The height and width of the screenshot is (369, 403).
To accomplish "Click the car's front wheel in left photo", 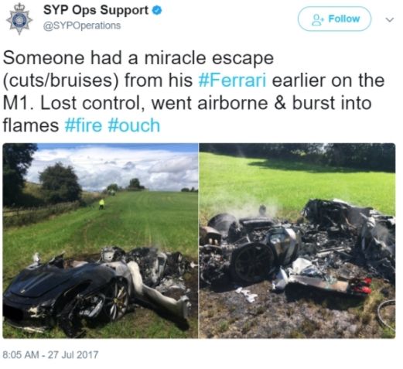I will pyautogui.click(x=116, y=298).
